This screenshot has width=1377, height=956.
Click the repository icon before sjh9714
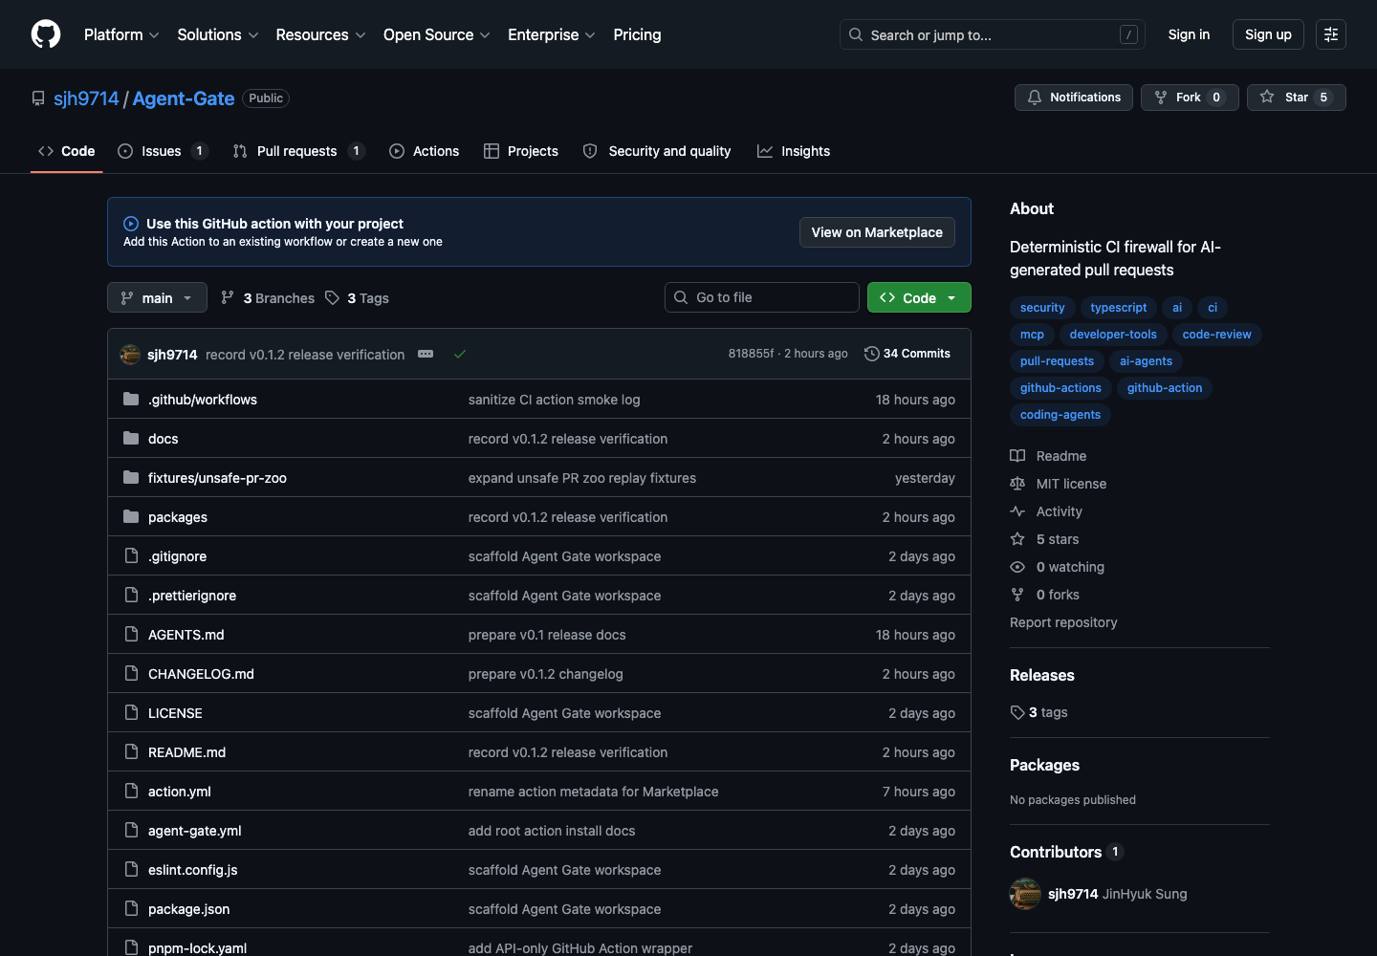click(x=38, y=98)
